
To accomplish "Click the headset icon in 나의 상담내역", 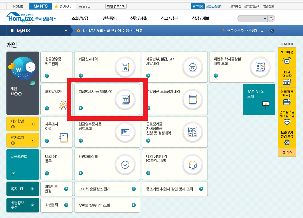I will [x=192, y=164].
